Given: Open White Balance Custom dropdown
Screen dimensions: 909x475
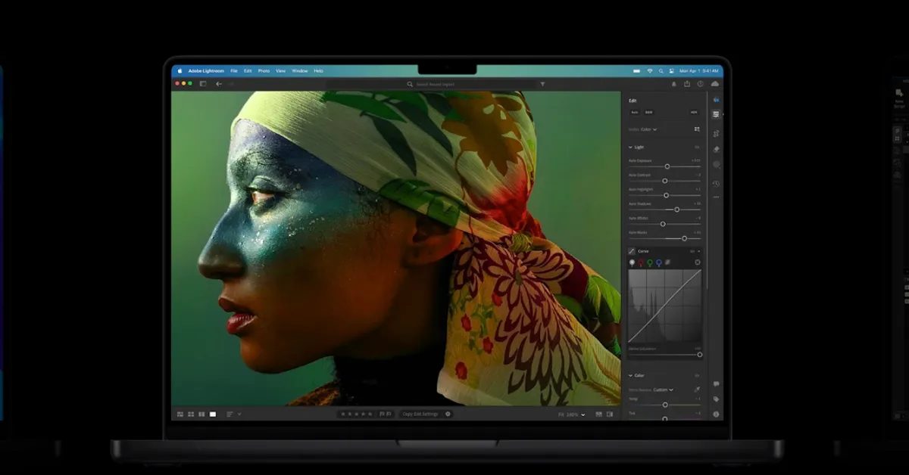Looking at the screenshot, I should click(x=661, y=390).
